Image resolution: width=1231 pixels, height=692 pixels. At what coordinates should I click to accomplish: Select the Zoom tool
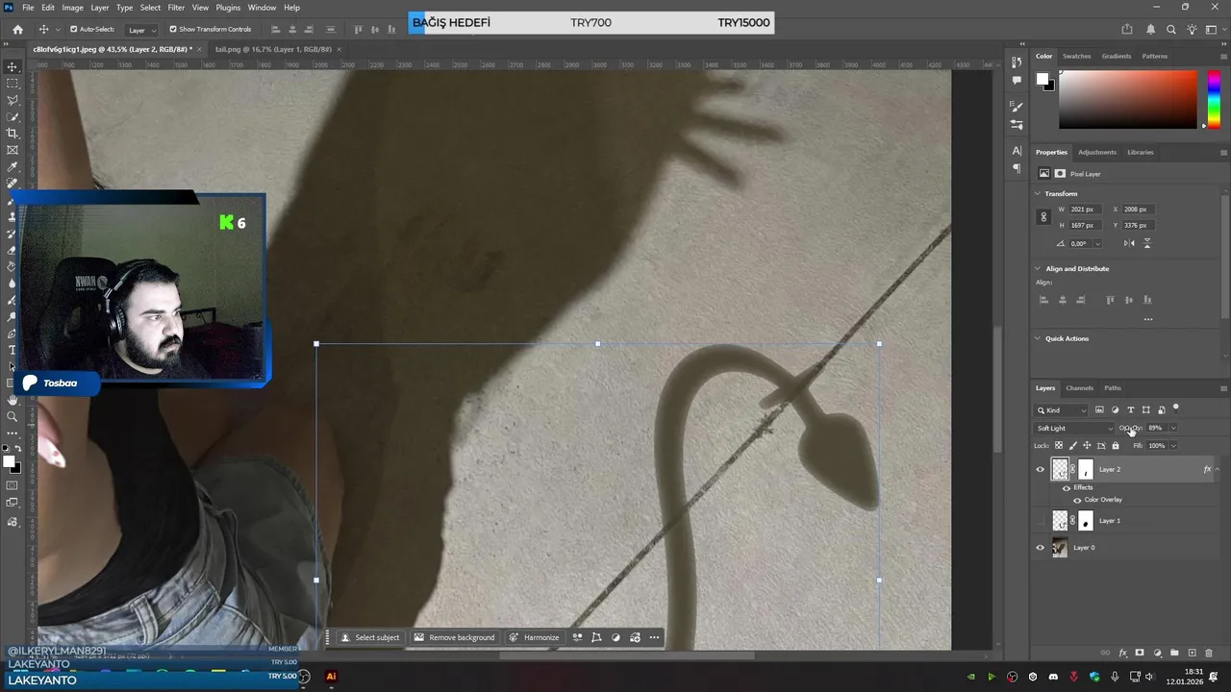13,416
